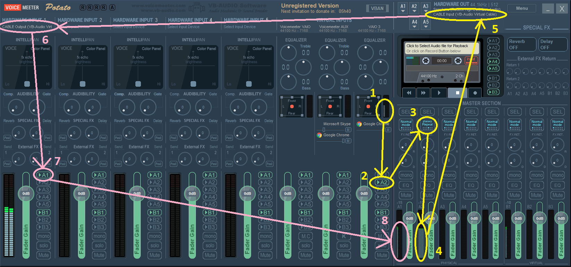Select input device for Hardware Input 3
Image resolution: width=571 pixels, height=267 pixels.
pyautogui.click(x=128, y=27)
